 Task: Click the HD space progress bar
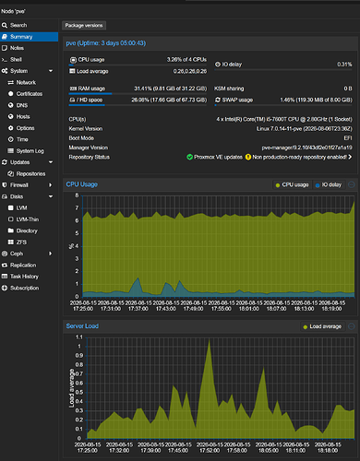tap(138, 105)
